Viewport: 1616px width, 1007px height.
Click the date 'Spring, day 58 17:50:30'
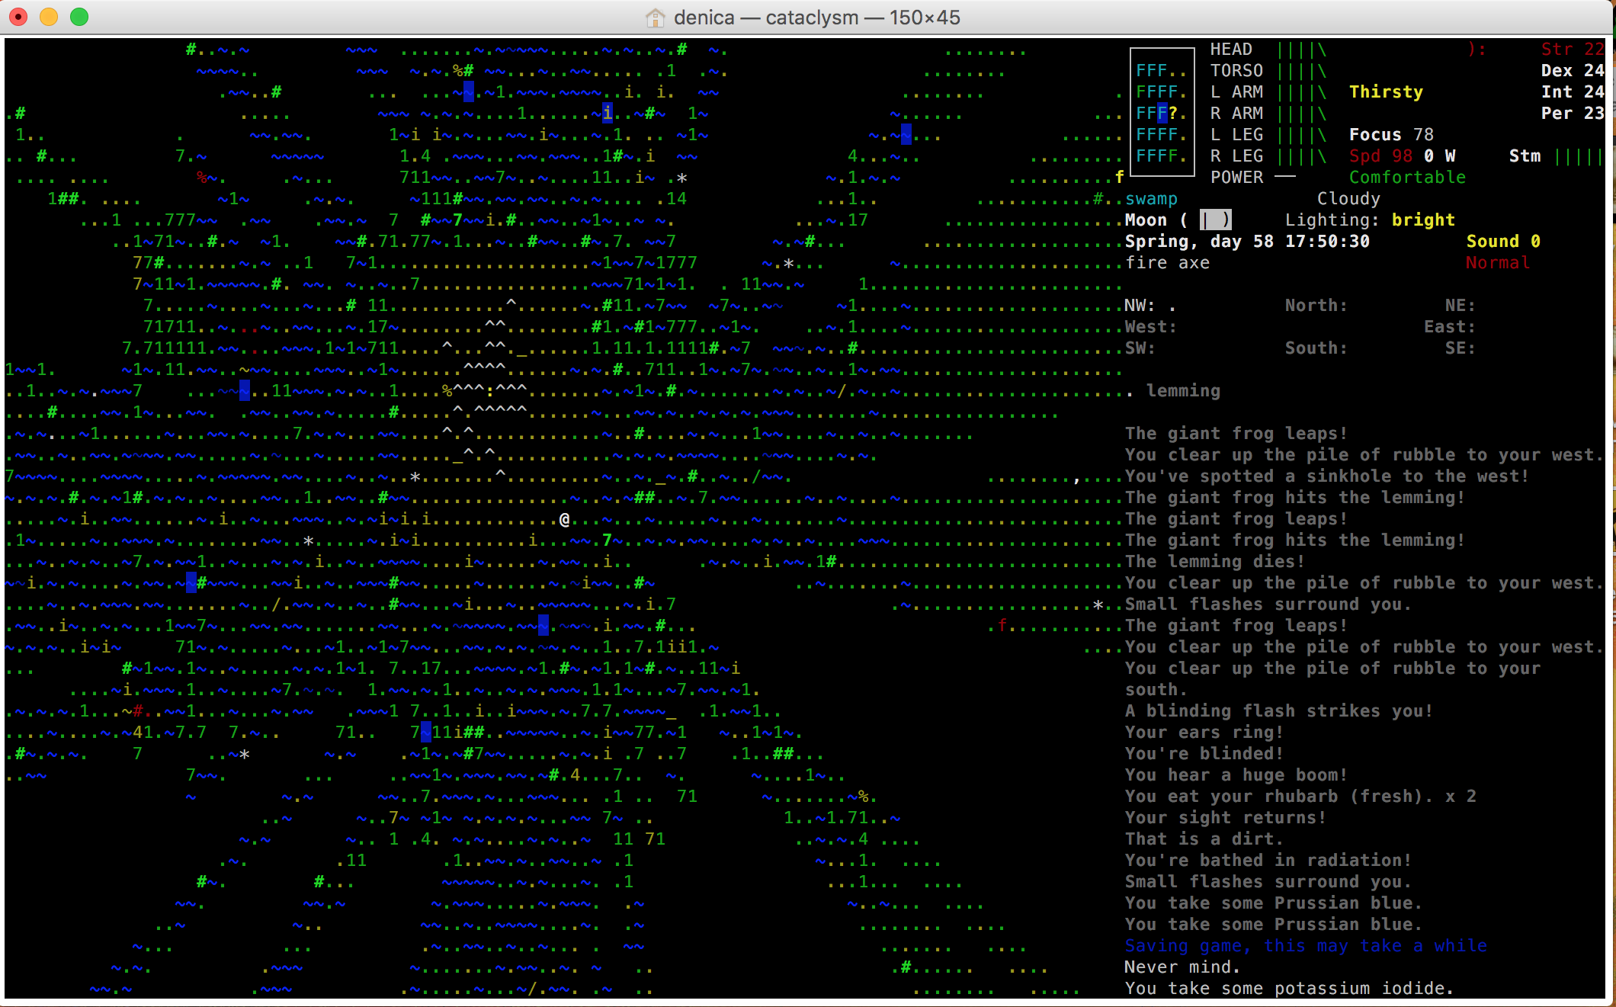tap(1247, 242)
